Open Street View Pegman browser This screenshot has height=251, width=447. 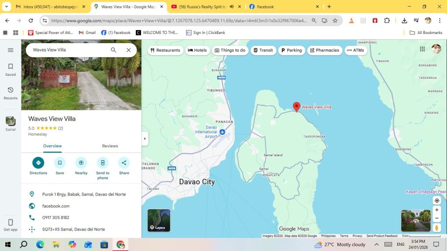[x=437, y=227]
